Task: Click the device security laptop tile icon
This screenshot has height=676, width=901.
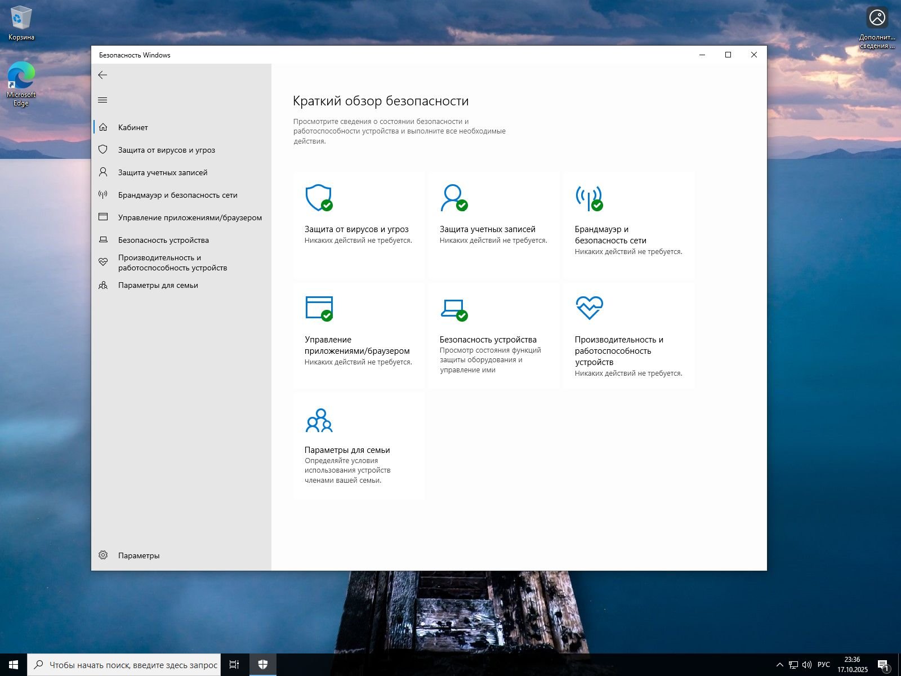Action: (x=453, y=308)
